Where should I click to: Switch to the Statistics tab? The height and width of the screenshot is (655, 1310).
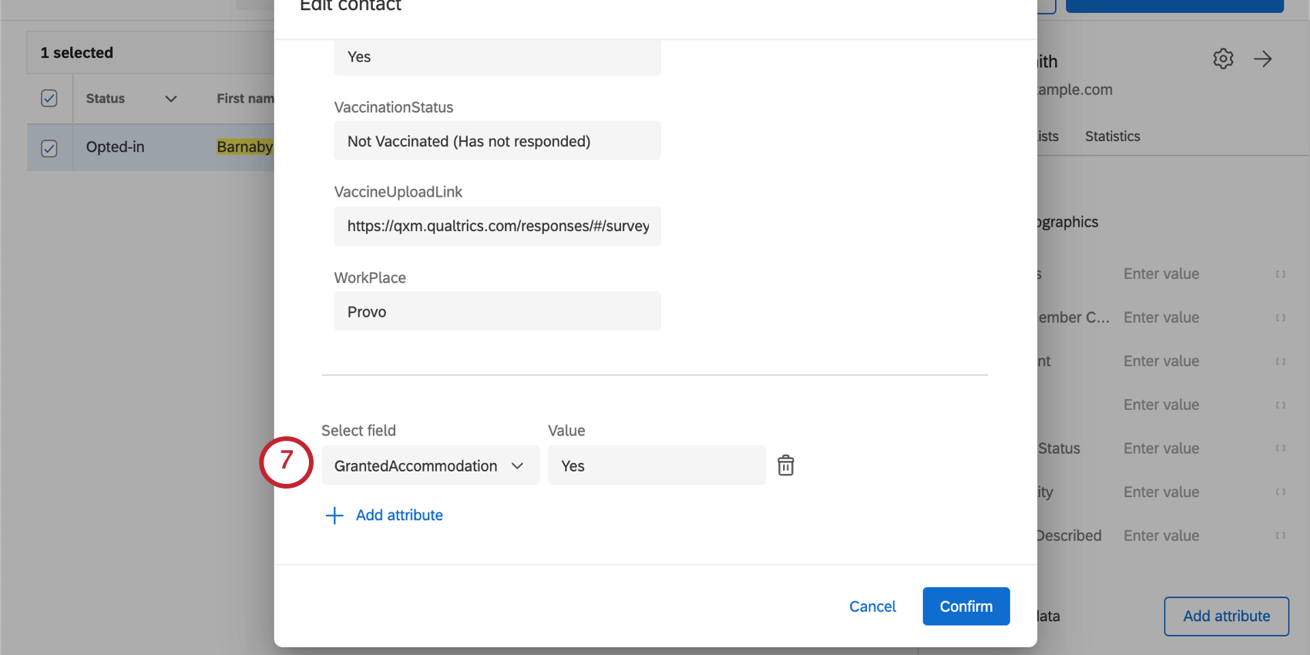point(1112,136)
